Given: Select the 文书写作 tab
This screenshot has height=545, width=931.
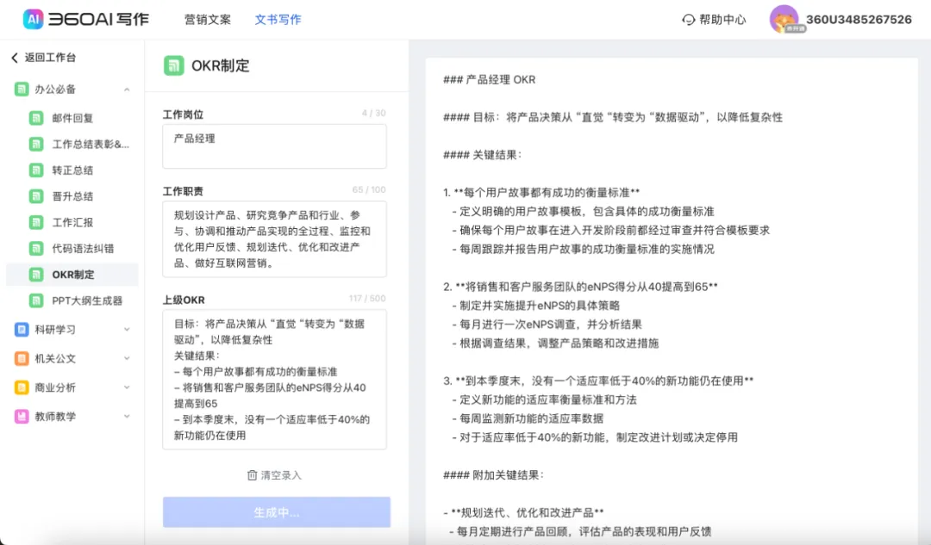Looking at the screenshot, I should [278, 18].
